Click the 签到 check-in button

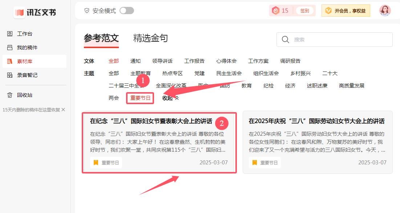pyautogui.click(x=304, y=11)
